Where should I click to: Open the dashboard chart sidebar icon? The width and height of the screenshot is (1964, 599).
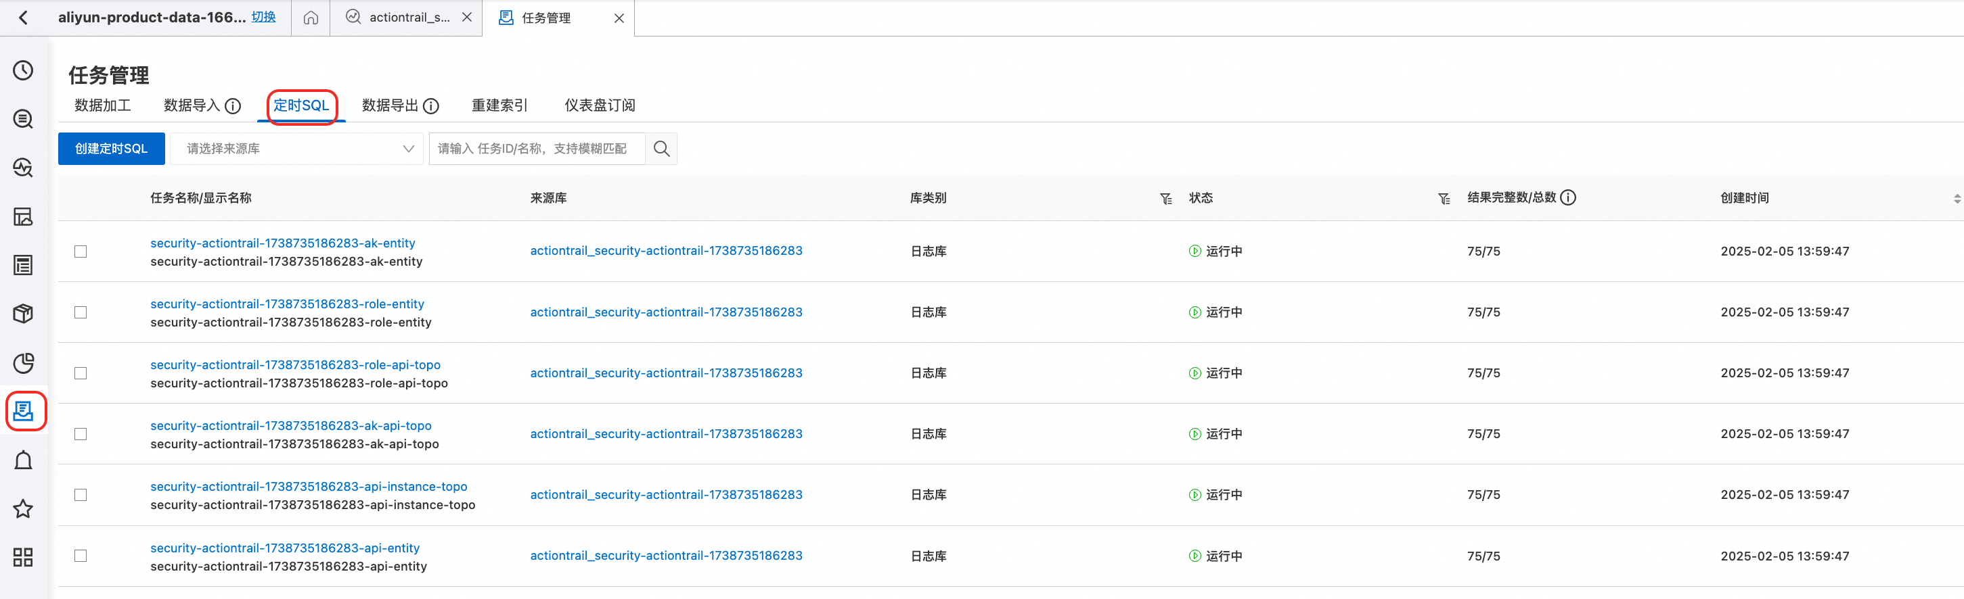click(24, 217)
